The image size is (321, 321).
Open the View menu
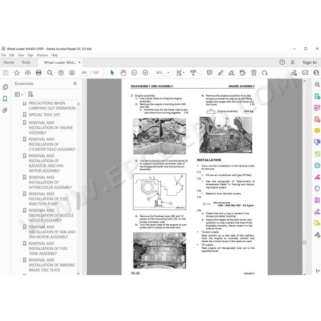point(21,55)
